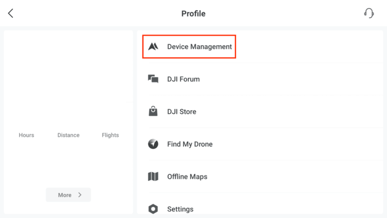Tap the empty profile avatar area
Screen dimensions: 387x218
(x=69, y=66)
